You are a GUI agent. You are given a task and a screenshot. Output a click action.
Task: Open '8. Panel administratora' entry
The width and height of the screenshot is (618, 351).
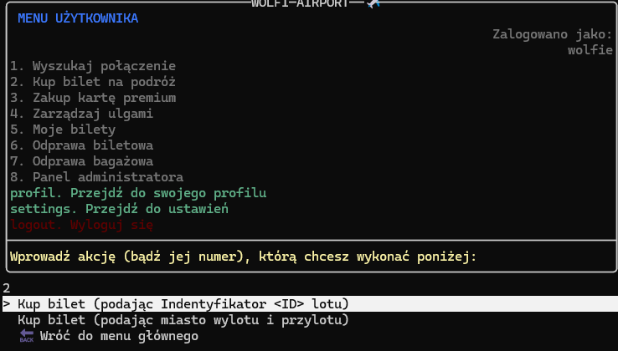click(x=97, y=177)
